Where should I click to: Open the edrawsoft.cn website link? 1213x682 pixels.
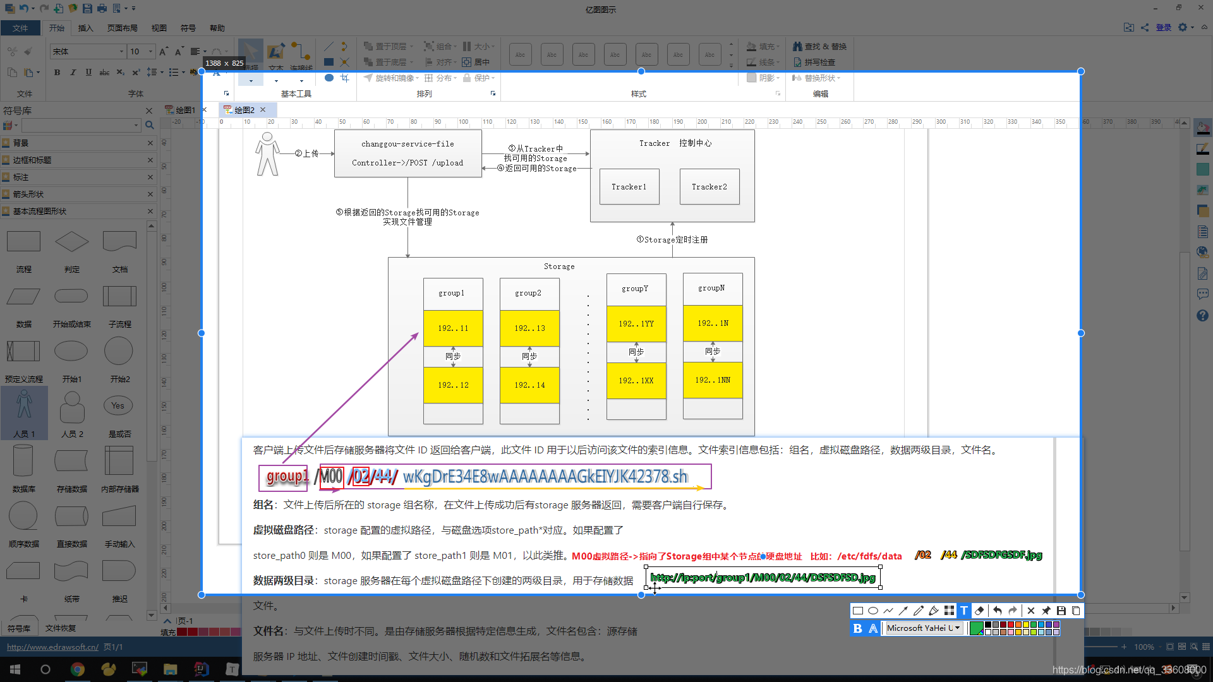coord(52,647)
